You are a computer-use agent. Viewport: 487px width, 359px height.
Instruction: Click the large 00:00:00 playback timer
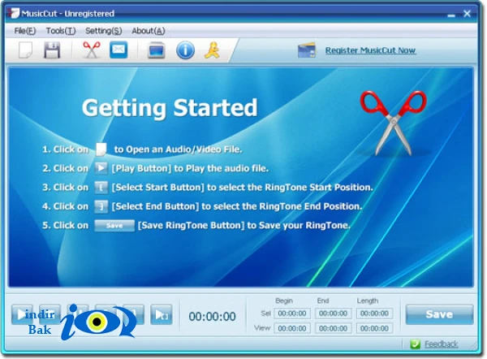point(212,317)
